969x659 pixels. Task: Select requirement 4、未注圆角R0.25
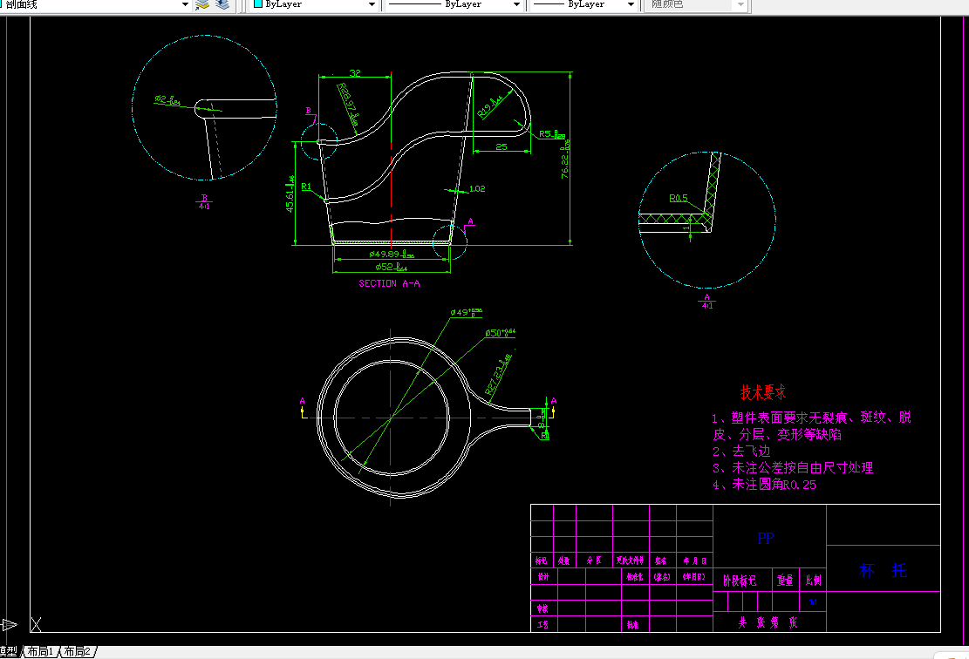click(x=764, y=485)
